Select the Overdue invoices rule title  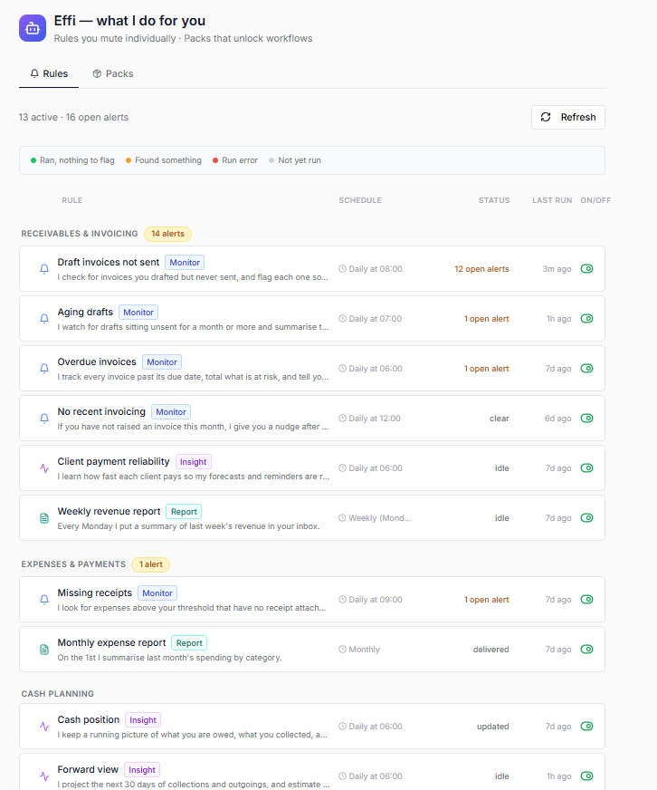pos(97,361)
